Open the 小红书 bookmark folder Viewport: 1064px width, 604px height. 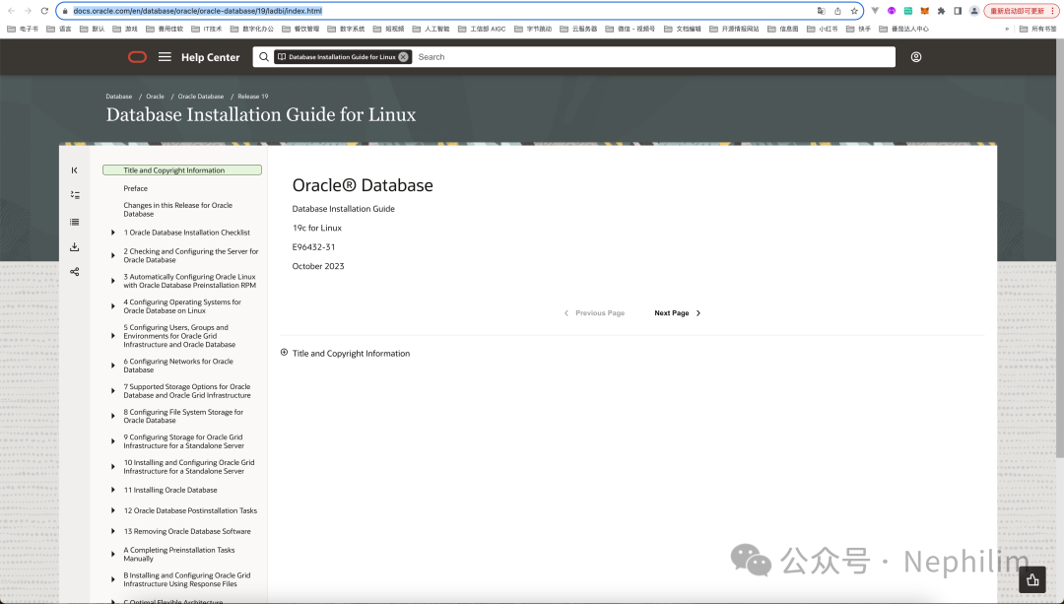coord(822,30)
